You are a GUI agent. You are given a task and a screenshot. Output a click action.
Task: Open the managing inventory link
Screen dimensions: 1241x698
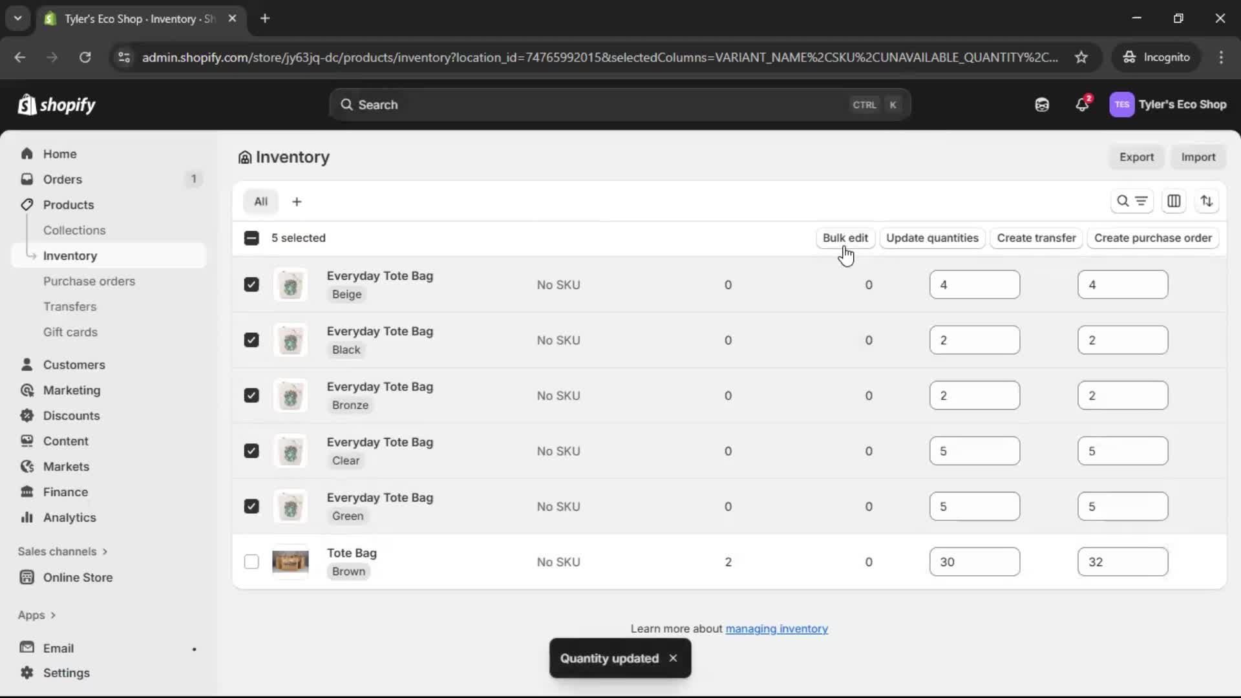(776, 628)
